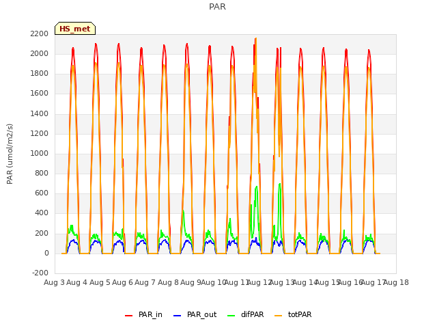Click the PAR chart title

(x=217, y=7)
